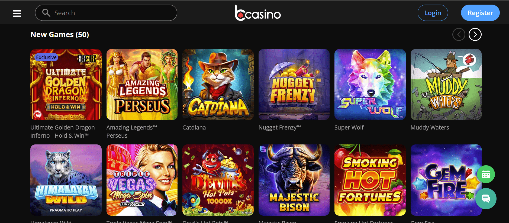
Task: Click the search magnifier icon
Action: [x=46, y=13]
